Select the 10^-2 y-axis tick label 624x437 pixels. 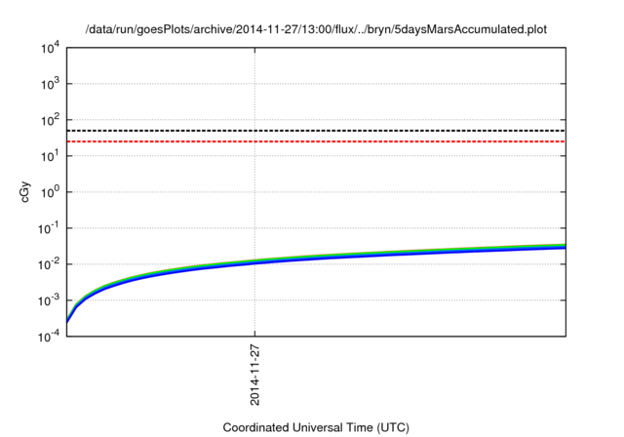click(49, 264)
